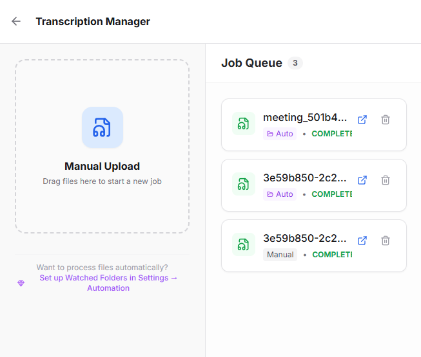Open meeting_501b4 transcript in external view
The height and width of the screenshot is (357, 421).
pos(362,120)
